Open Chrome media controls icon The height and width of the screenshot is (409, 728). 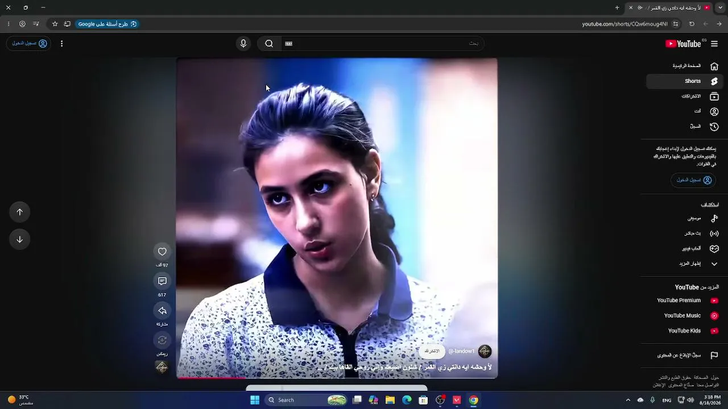36,24
